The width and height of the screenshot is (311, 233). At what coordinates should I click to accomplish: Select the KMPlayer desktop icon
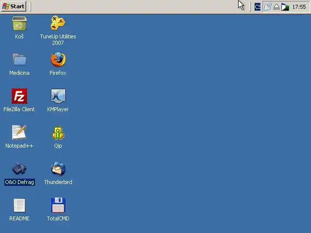(58, 96)
